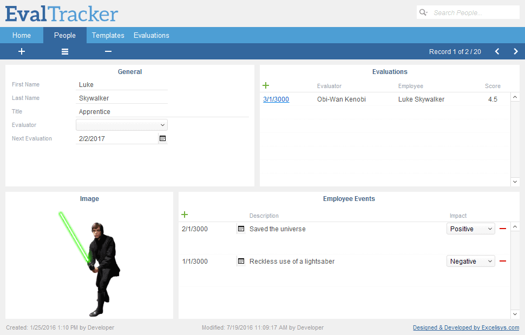The image size is (525, 335).
Task: Visit the Designed & Developed by Excelisys.com link
Action: click(465, 327)
